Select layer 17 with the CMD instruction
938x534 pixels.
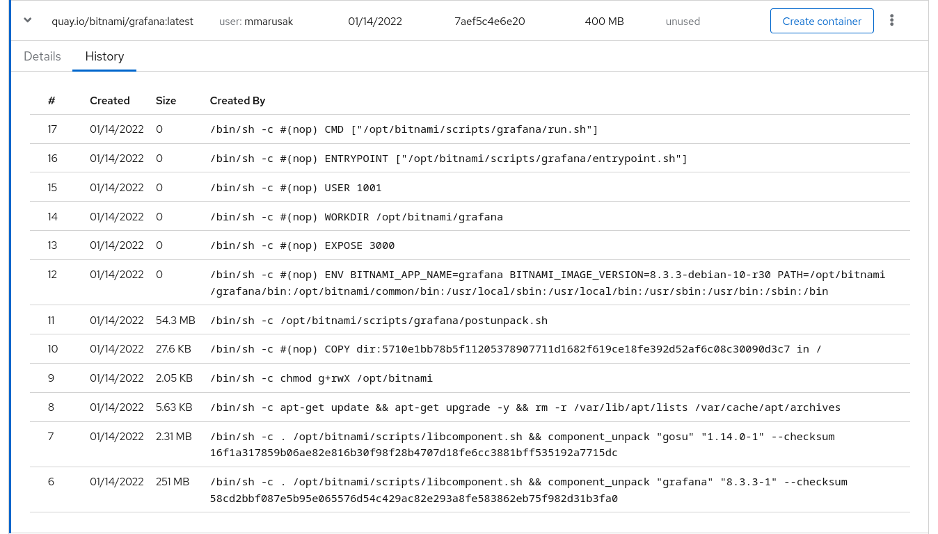[402, 129]
